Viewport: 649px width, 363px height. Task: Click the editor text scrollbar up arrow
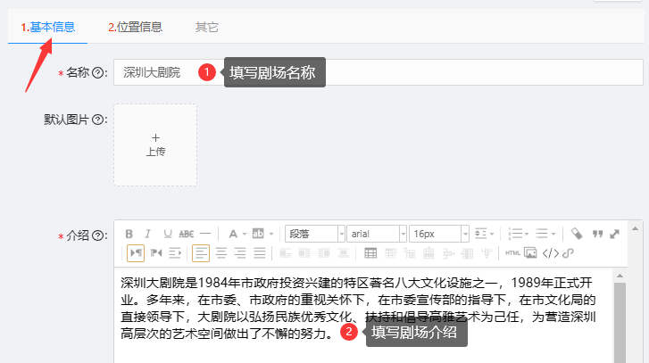pos(620,276)
